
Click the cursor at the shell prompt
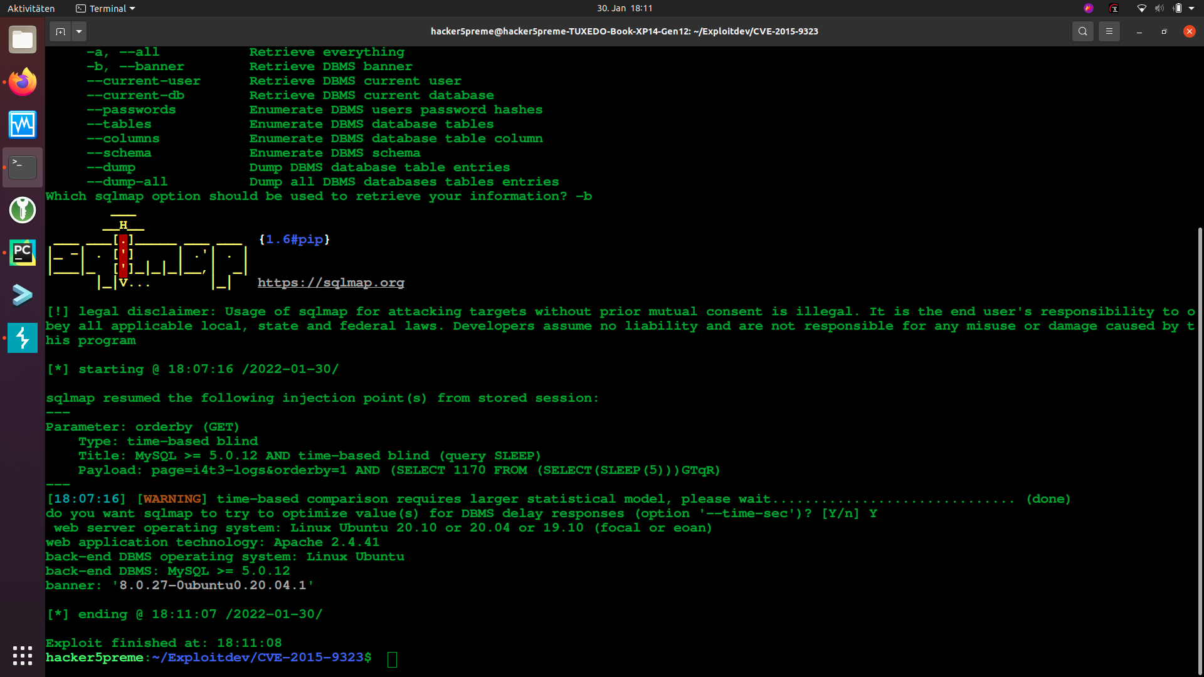pos(393,659)
